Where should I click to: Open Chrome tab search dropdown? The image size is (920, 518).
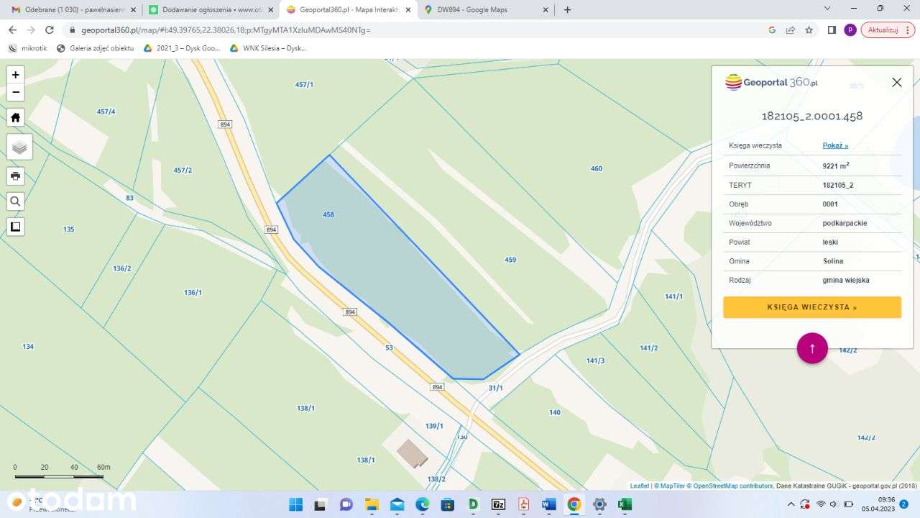pyautogui.click(x=827, y=9)
